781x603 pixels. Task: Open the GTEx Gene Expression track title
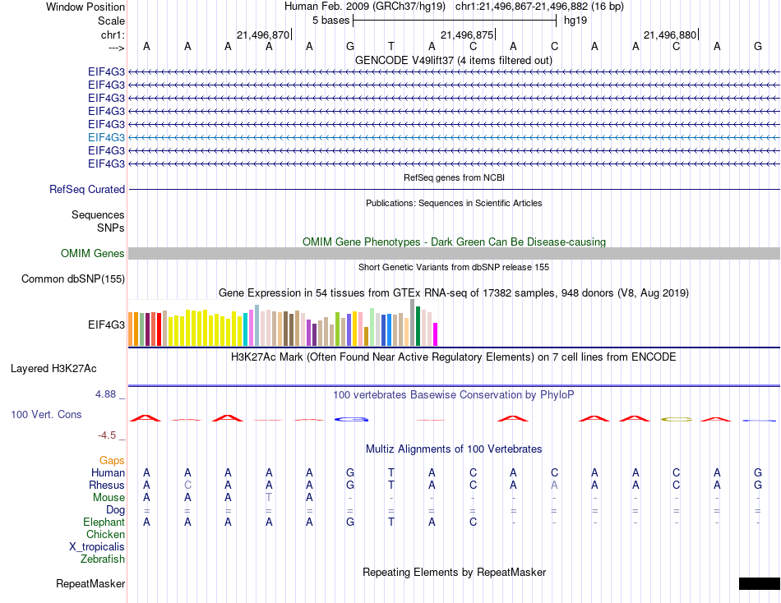pos(454,292)
